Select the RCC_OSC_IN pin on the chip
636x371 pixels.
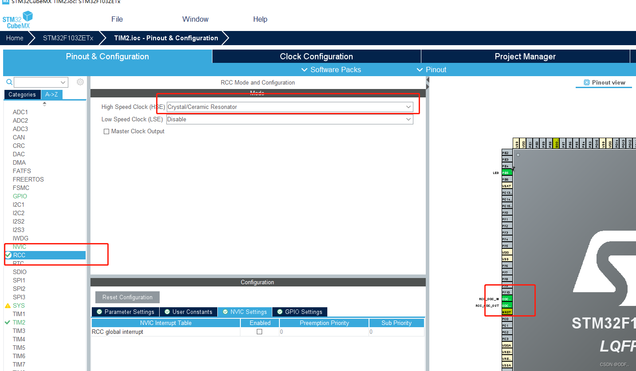(x=507, y=299)
